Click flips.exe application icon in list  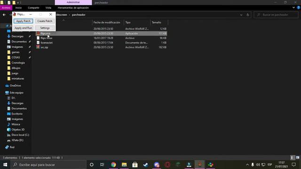pyautogui.click(x=38, y=33)
